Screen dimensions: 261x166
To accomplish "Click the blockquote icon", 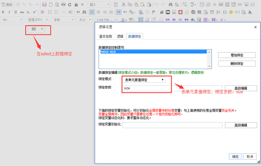I will point(78,12).
